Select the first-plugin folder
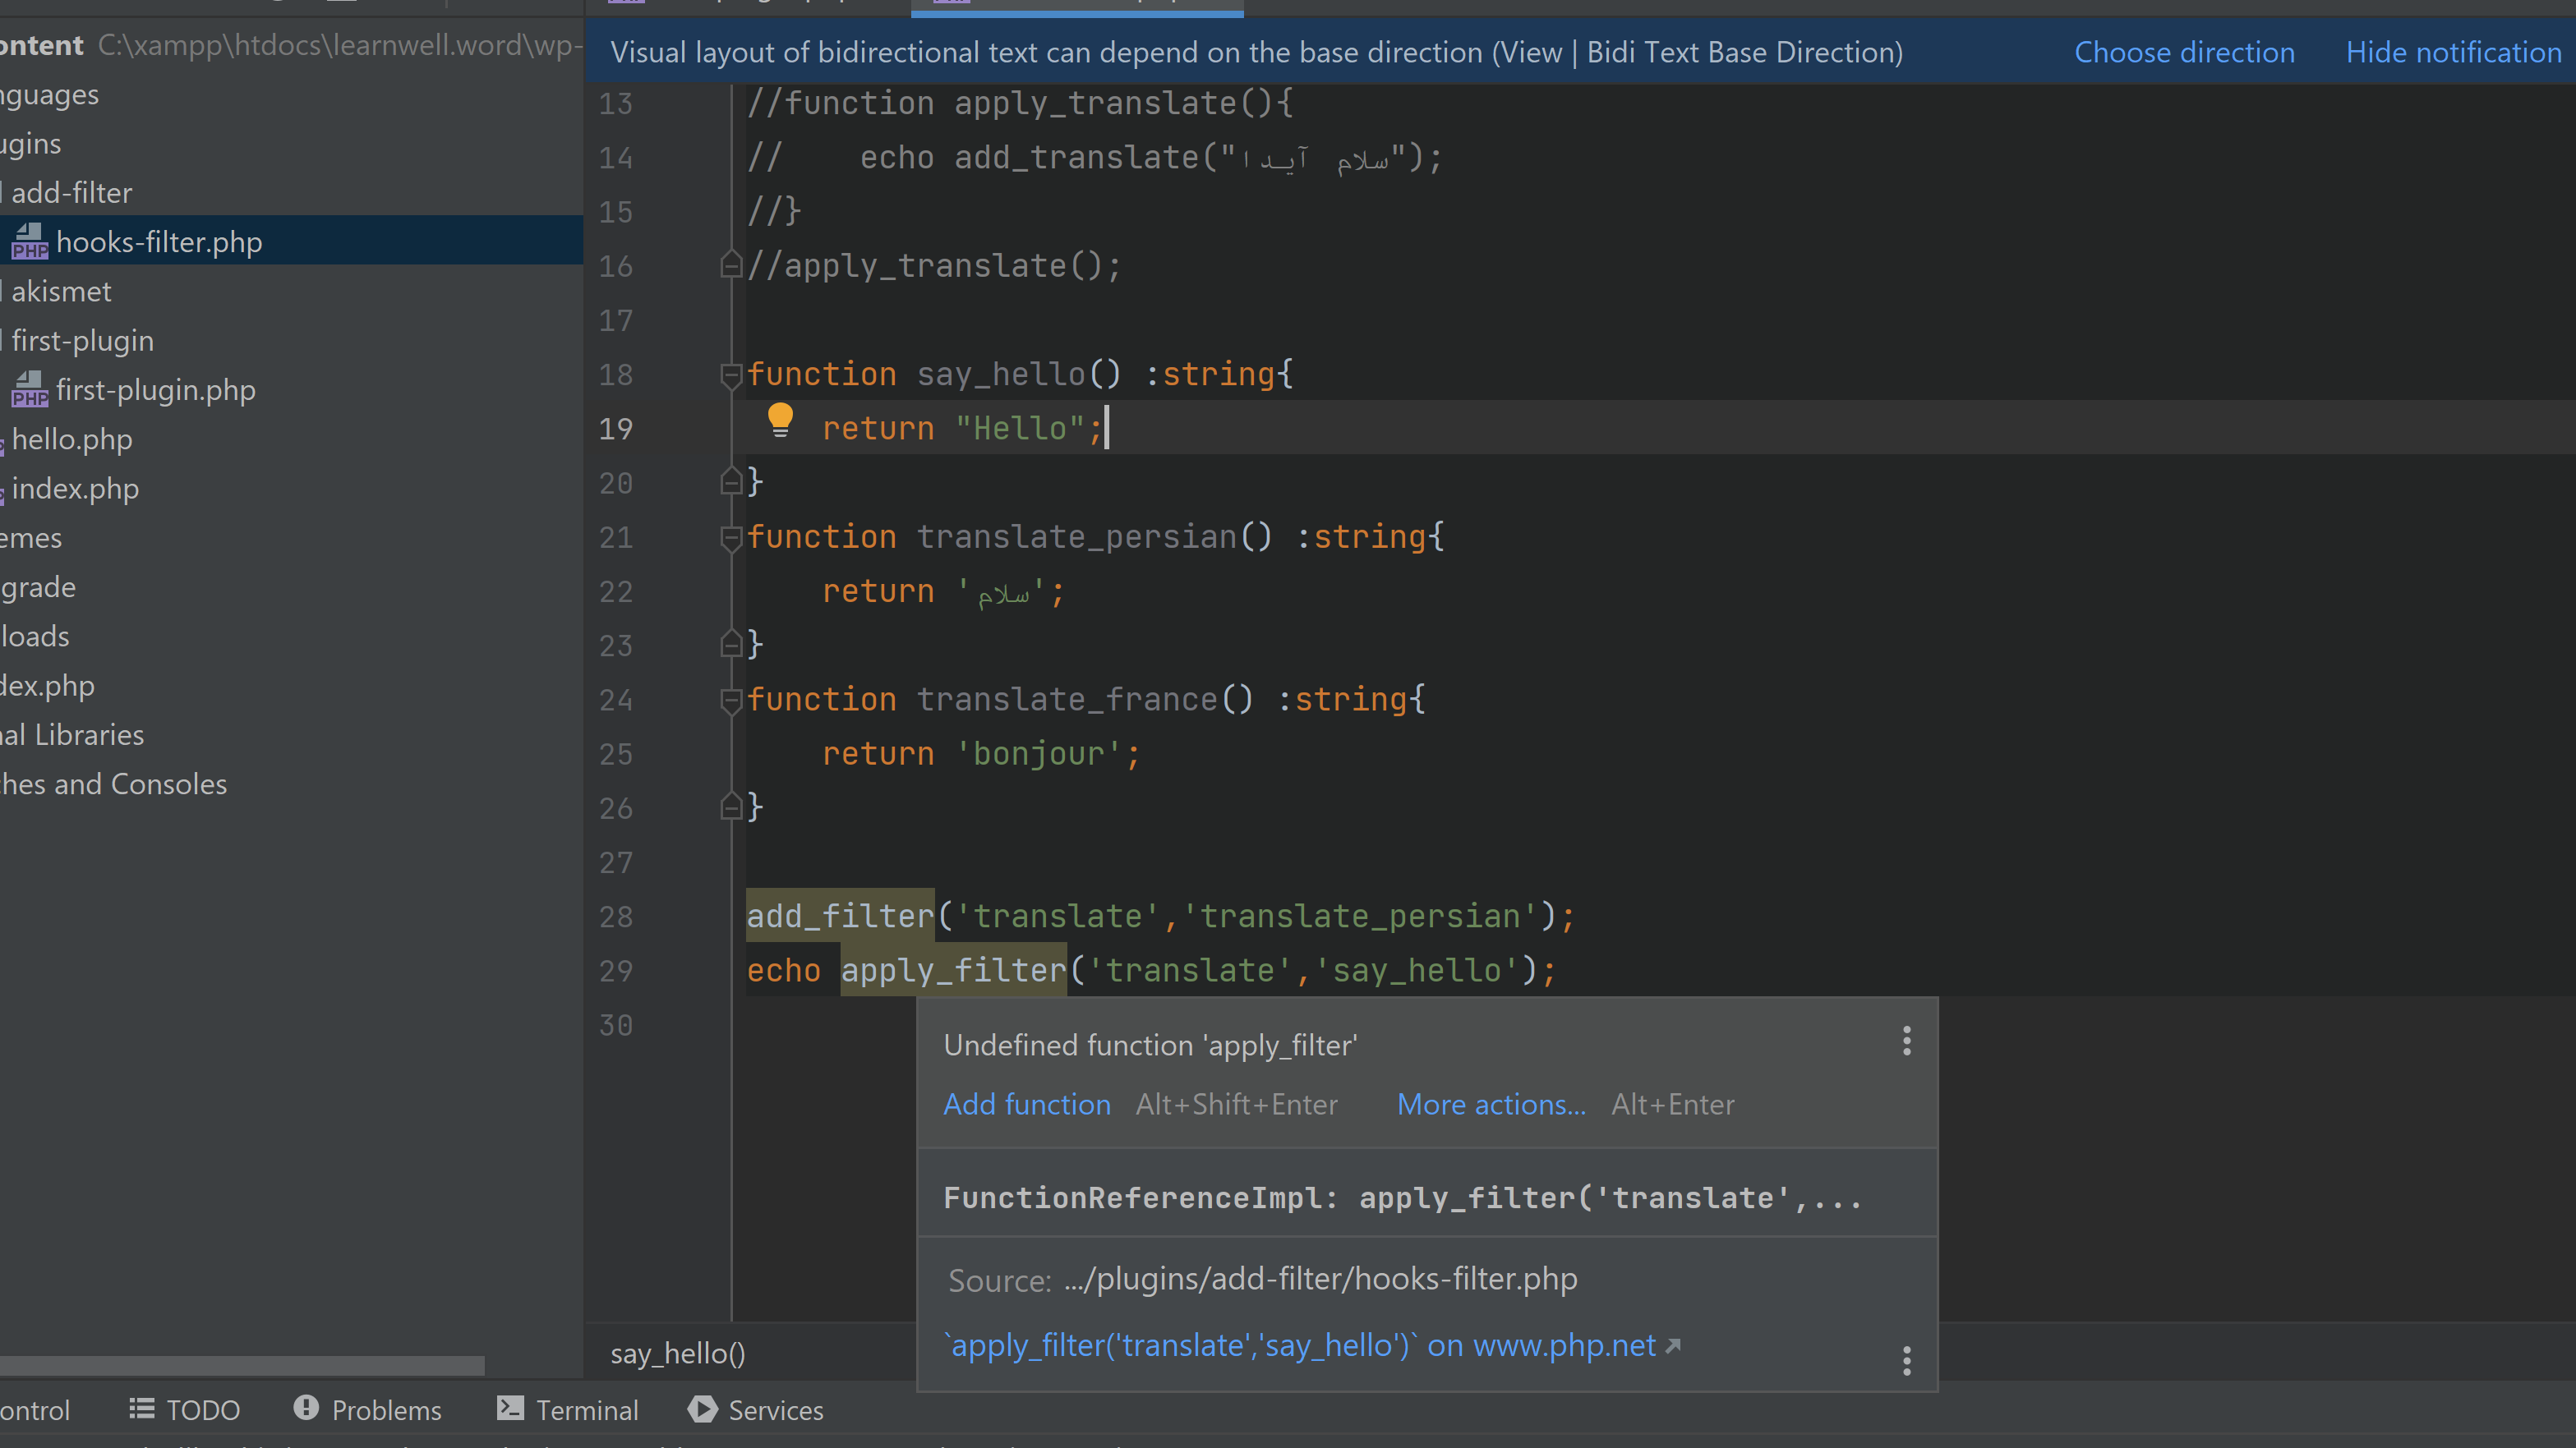This screenshot has width=2576, height=1448. pos(291,341)
